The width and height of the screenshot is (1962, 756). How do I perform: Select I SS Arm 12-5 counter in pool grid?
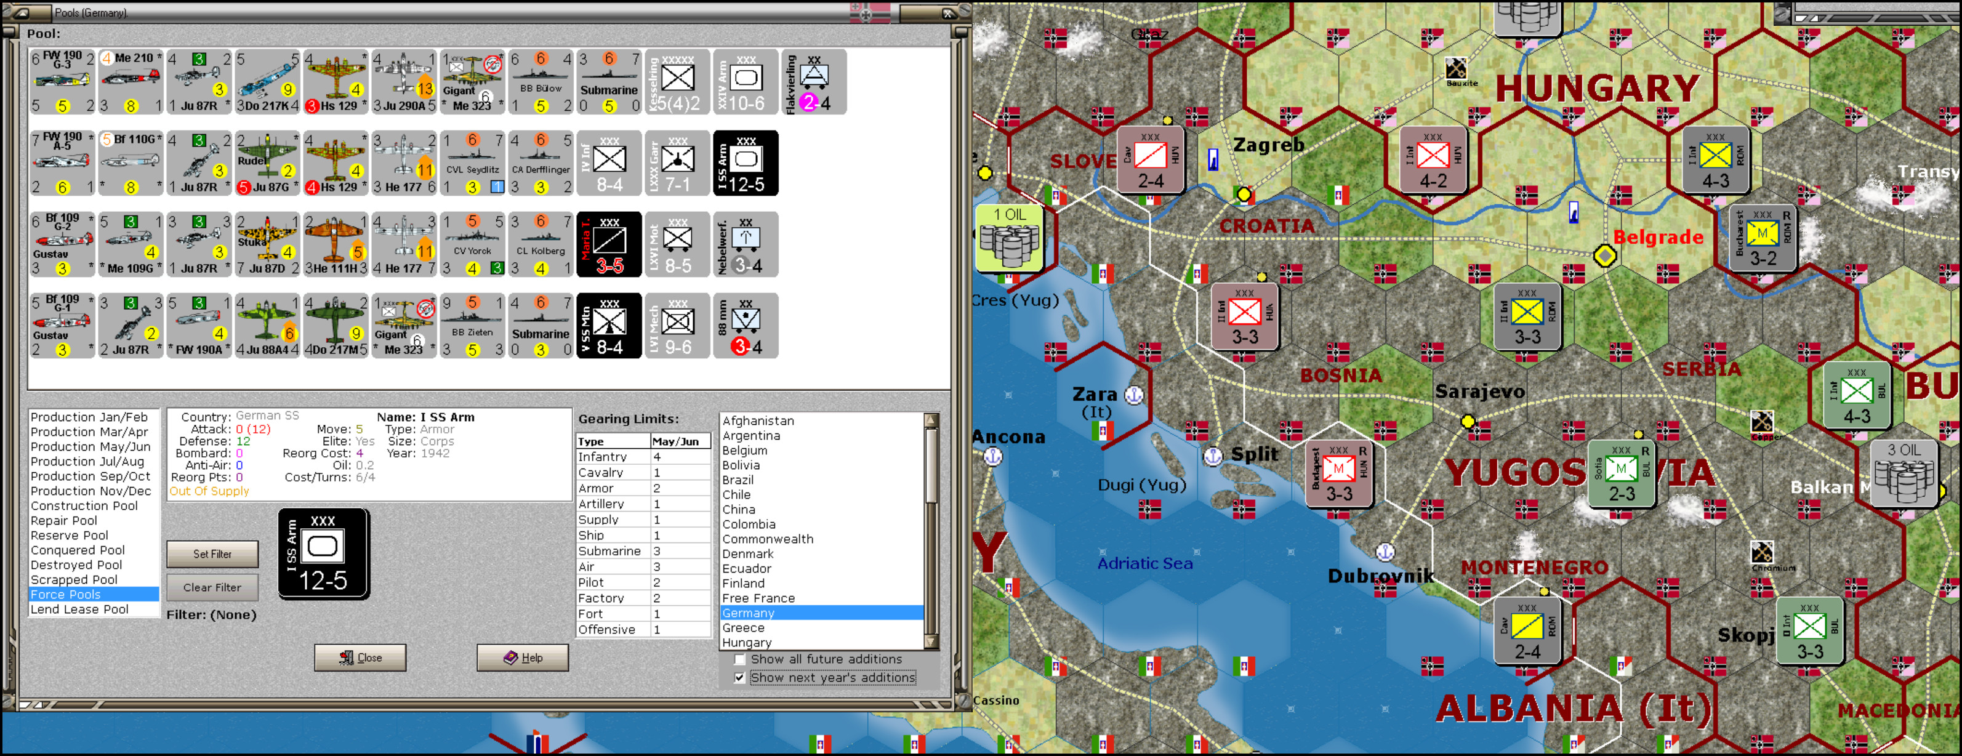(746, 163)
